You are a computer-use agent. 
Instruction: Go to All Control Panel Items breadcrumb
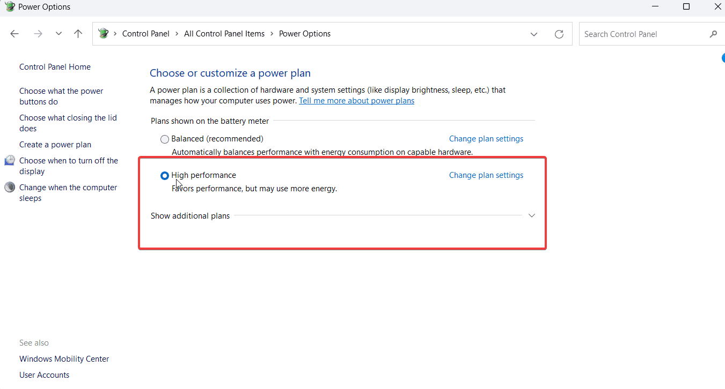click(x=224, y=34)
